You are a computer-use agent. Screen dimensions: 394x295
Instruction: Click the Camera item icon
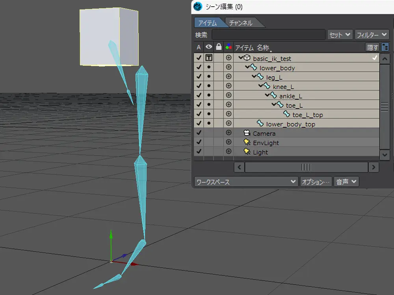[247, 133]
